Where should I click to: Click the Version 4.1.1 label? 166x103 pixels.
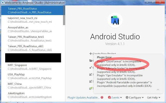(115, 44)
